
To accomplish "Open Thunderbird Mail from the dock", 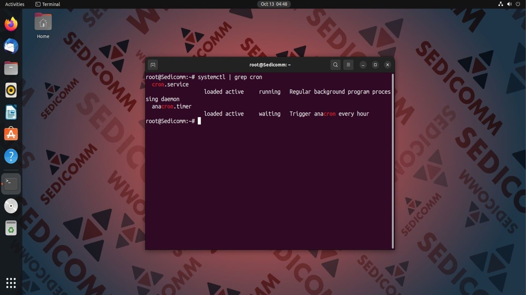I will click(11, 46).
